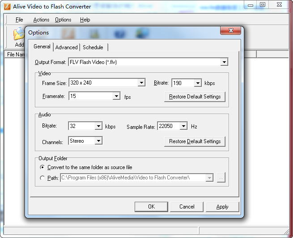Expand the Framerate dropdown
This screenshot has width=293, height=238.
click(116, 96)
